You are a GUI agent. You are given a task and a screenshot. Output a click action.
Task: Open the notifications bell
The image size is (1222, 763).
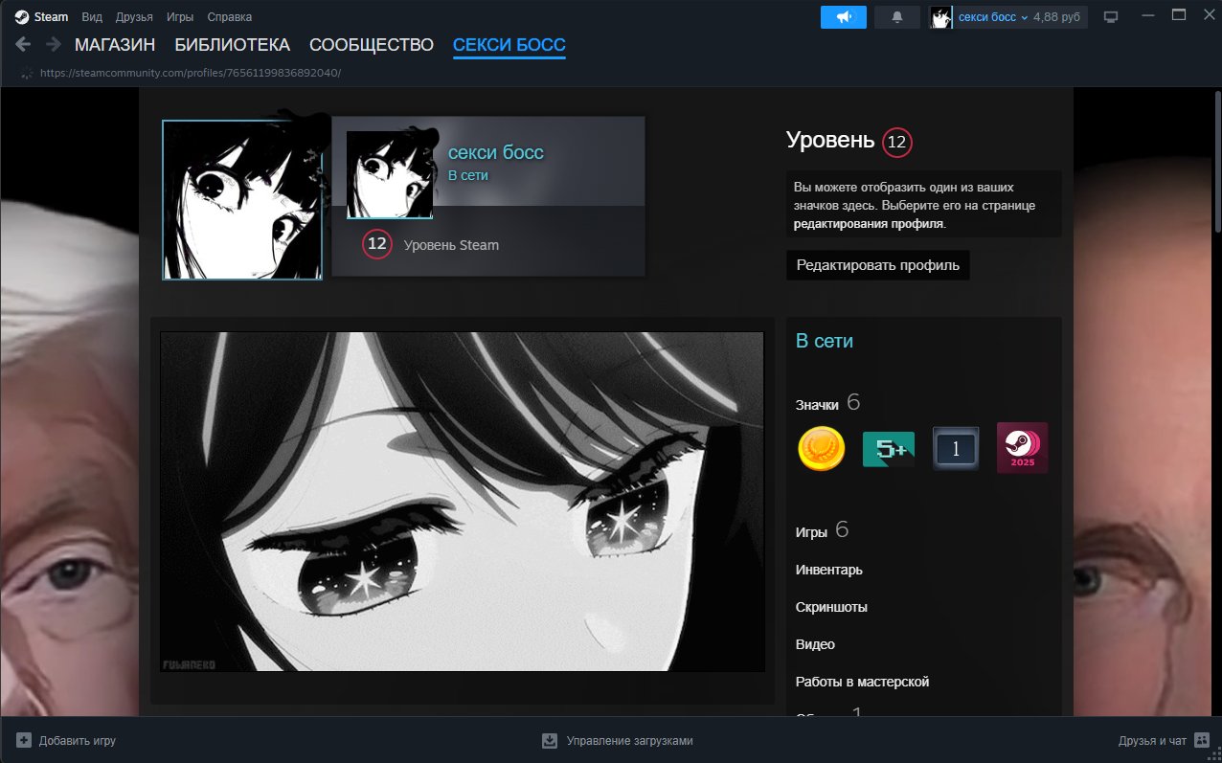(897, 17)
